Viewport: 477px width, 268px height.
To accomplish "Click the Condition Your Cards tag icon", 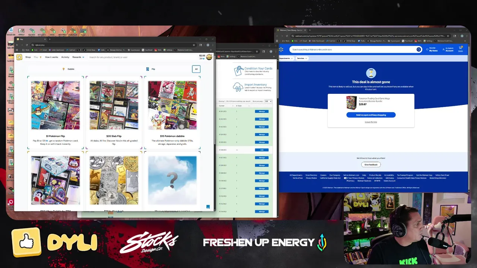I will (238, 71).
